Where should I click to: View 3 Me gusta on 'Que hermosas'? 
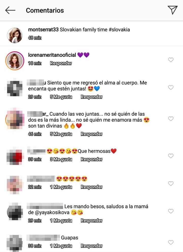click(61, 159)
